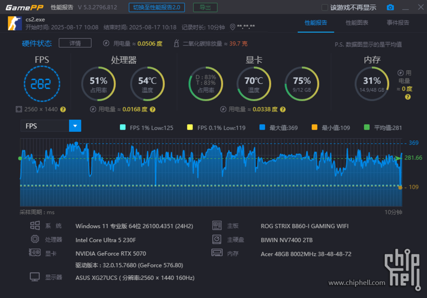Image resolution: width=427 pixels, height=298 pixels.
Task: Click the 结束时间 2025-08-17 10:18 text
Action: point(140,27)
